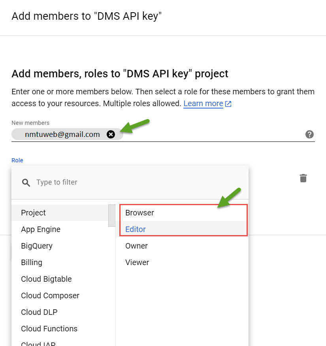Select the App Engine category
This screenshot has height=346, width=326.
point(60,229)
